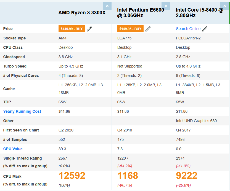
Task: Click the Price row label
Action: (x=8, y=29)
